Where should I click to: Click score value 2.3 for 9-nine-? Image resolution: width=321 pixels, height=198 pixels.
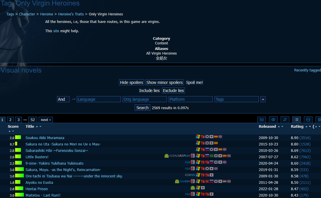(12, 163)
